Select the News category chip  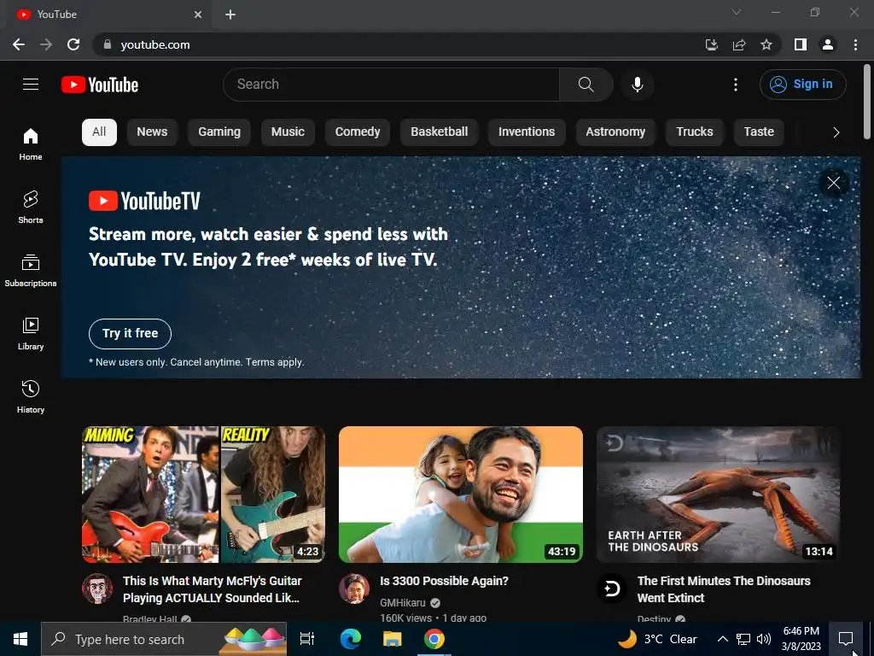pyautogui.click(x=152, y=132)
